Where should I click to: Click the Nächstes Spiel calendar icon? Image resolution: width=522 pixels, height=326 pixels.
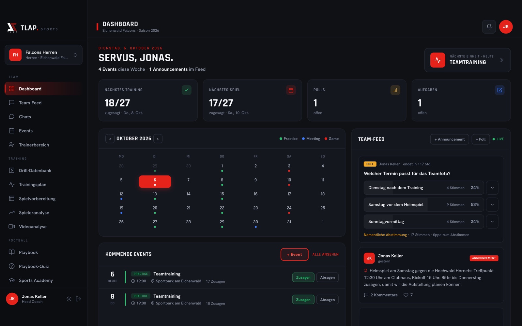(291, 90)
